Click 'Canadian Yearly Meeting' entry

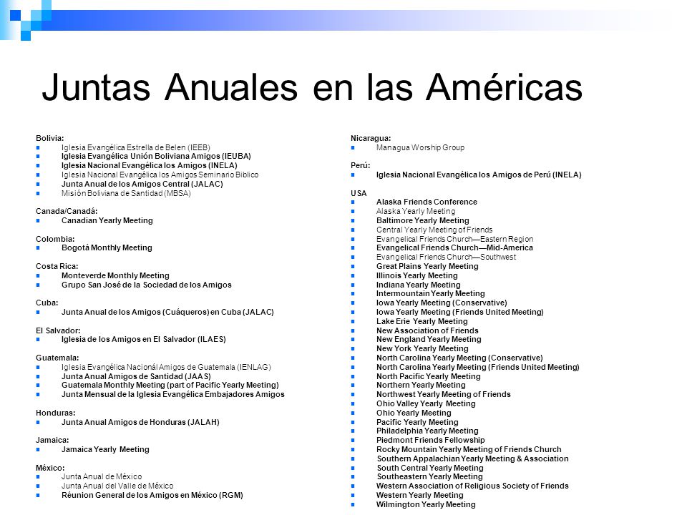pos(107,220)
